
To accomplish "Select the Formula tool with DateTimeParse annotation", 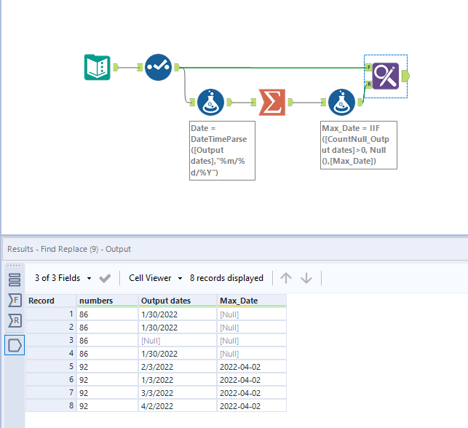I will coord(211,103).
